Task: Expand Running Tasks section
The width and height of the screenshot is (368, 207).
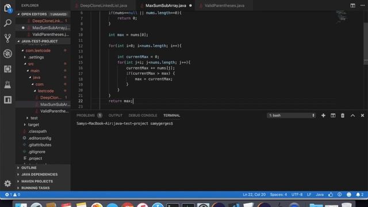Action: tap(43, 188)
